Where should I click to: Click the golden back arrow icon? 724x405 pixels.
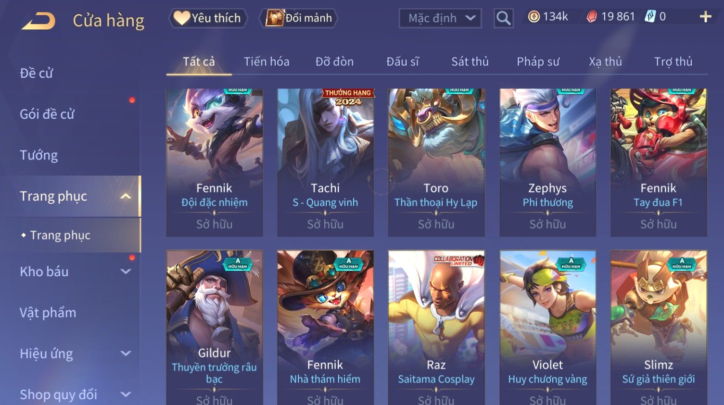38,21
